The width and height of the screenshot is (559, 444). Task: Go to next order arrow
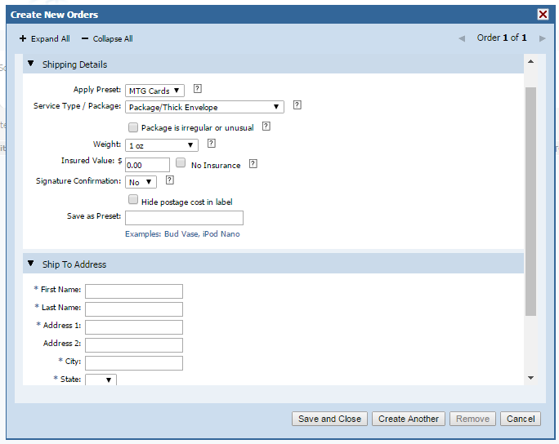542,38
